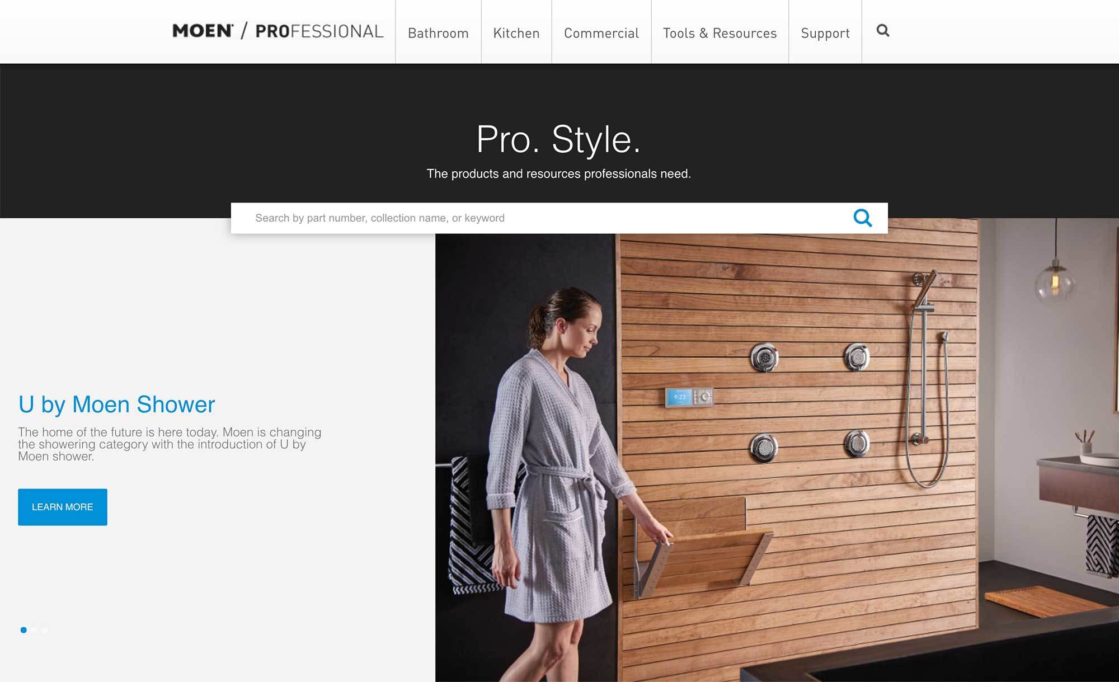Click the U by Moen description paragraph
Viewport: 1119px width, 682px height.
click(x=170, y=444)
